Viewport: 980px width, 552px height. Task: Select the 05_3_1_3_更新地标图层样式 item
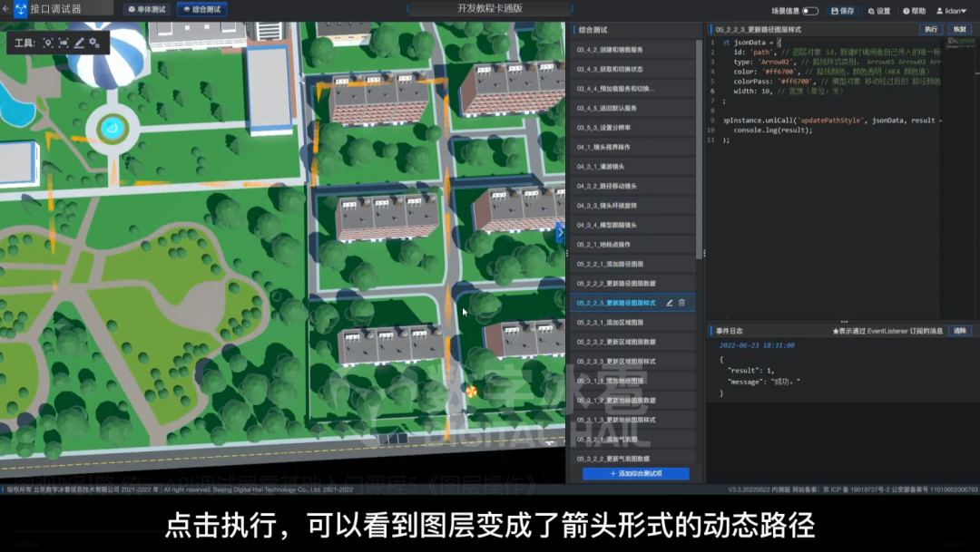[x=632, y=421]
